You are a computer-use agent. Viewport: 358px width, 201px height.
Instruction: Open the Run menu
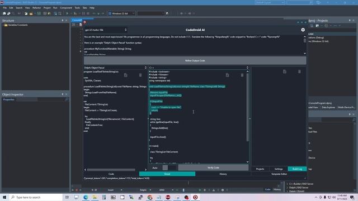[55, 8]
